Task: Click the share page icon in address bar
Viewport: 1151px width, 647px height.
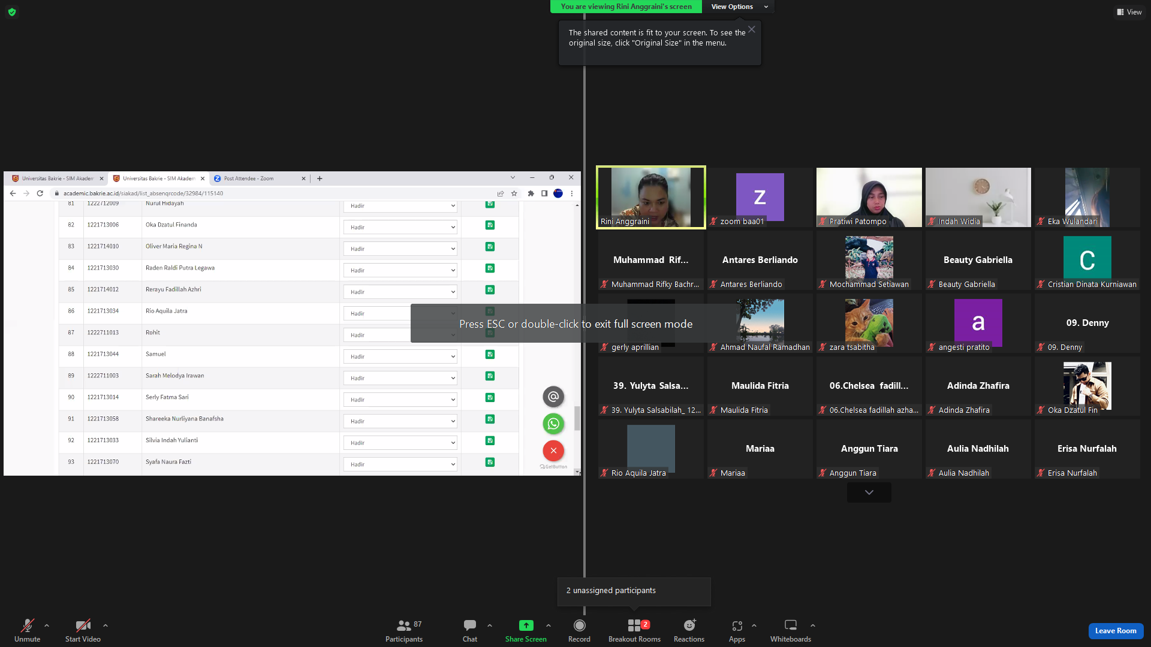Action: click(x=501, y=194)
